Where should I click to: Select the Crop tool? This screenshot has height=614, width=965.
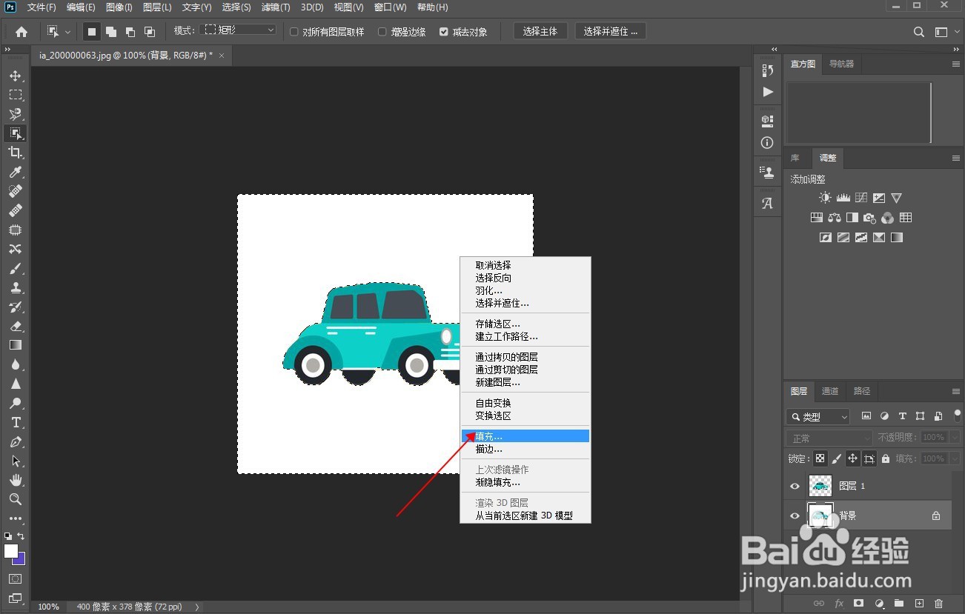coord(15,153)
